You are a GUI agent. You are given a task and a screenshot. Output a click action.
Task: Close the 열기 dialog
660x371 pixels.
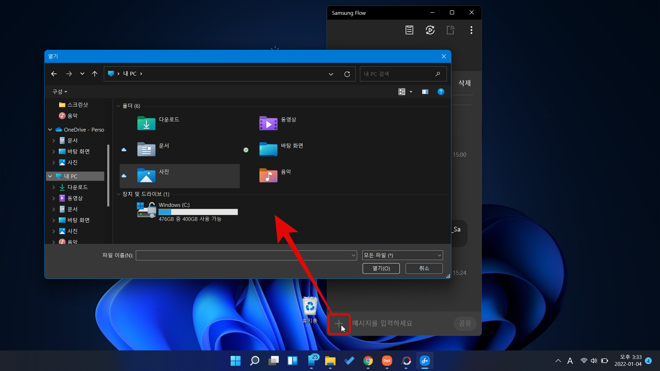point(444,56)
